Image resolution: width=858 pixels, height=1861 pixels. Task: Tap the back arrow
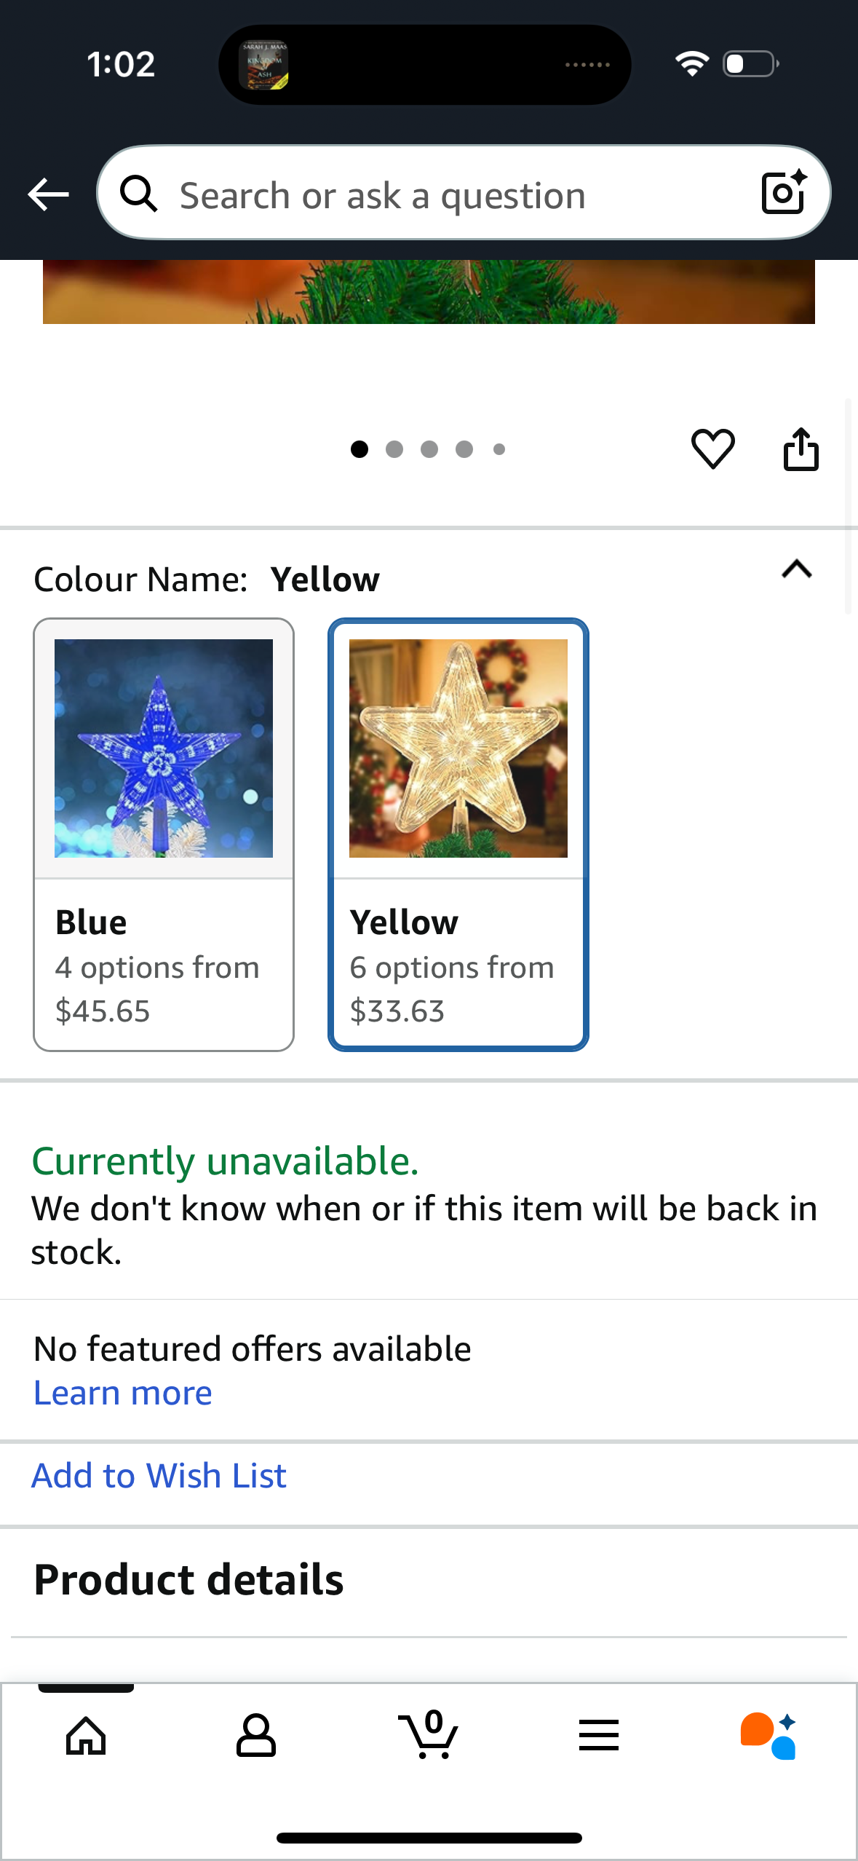pyautogui.click(x=48, y=194)
